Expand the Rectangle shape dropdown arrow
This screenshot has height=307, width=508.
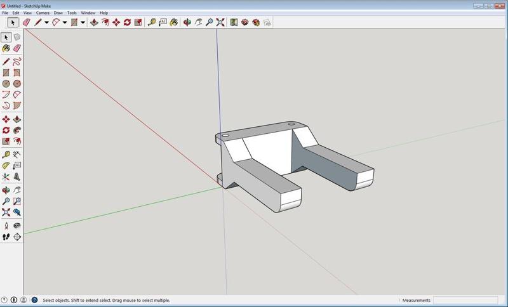pyautogui.click(x=83, y=23)
